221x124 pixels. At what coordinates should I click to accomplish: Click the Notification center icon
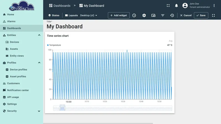click(4, 90)
